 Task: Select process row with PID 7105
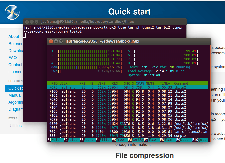point(128,111)
